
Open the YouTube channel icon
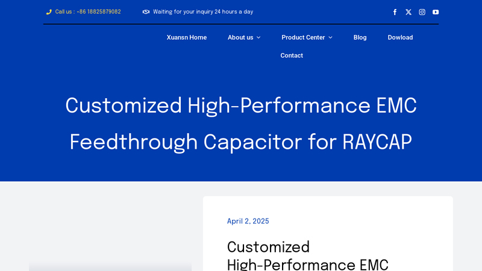[436, 12]
